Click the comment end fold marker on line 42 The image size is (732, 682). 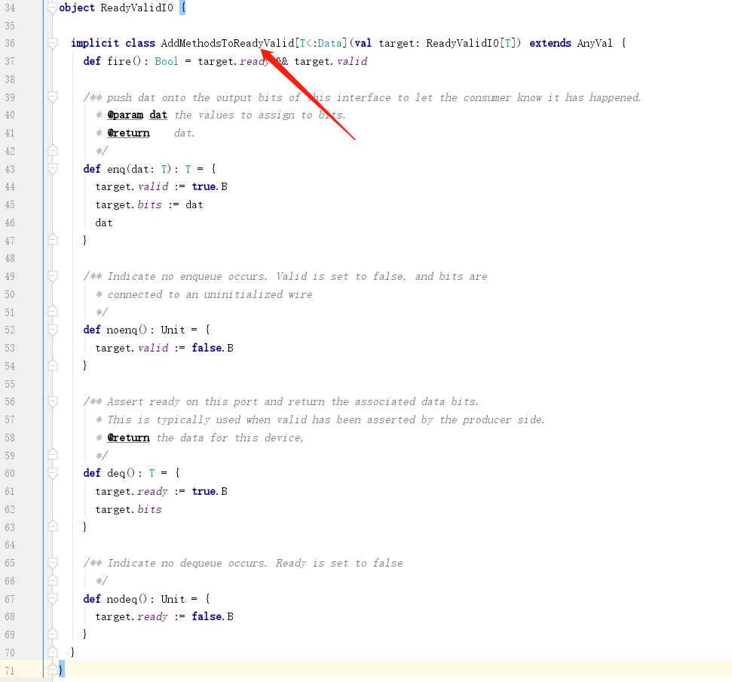52,150
